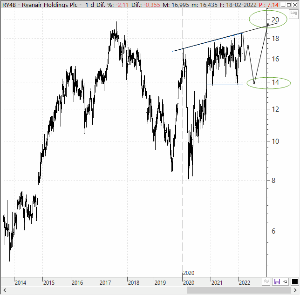300x295 pixels.
Task: Click the price axis label 18
Action: pos(275,39)
